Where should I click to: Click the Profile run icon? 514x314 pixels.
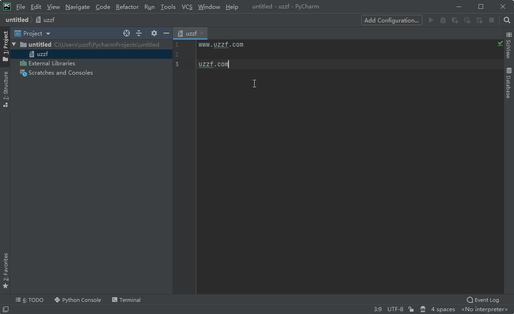(x=467, y=21)
